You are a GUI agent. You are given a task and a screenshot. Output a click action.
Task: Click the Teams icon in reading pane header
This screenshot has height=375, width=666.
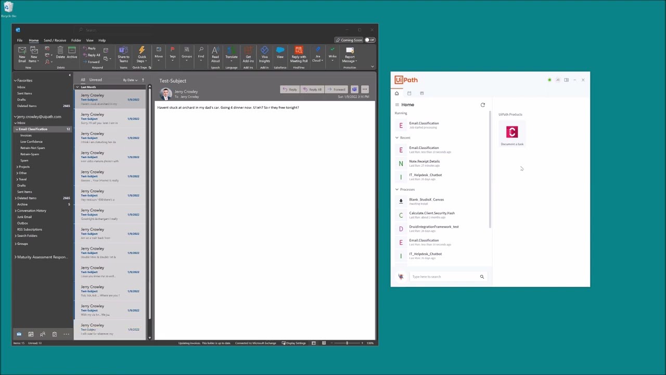pyautogui.click(x=354, y=90)
